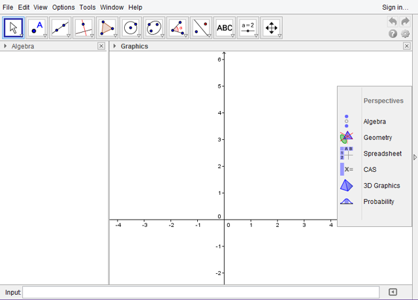Open the Options menu
The image size is (418, 300).
pos(63,7)
